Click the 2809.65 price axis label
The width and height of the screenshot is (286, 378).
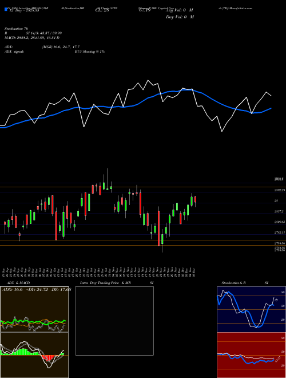coord(280,222)
